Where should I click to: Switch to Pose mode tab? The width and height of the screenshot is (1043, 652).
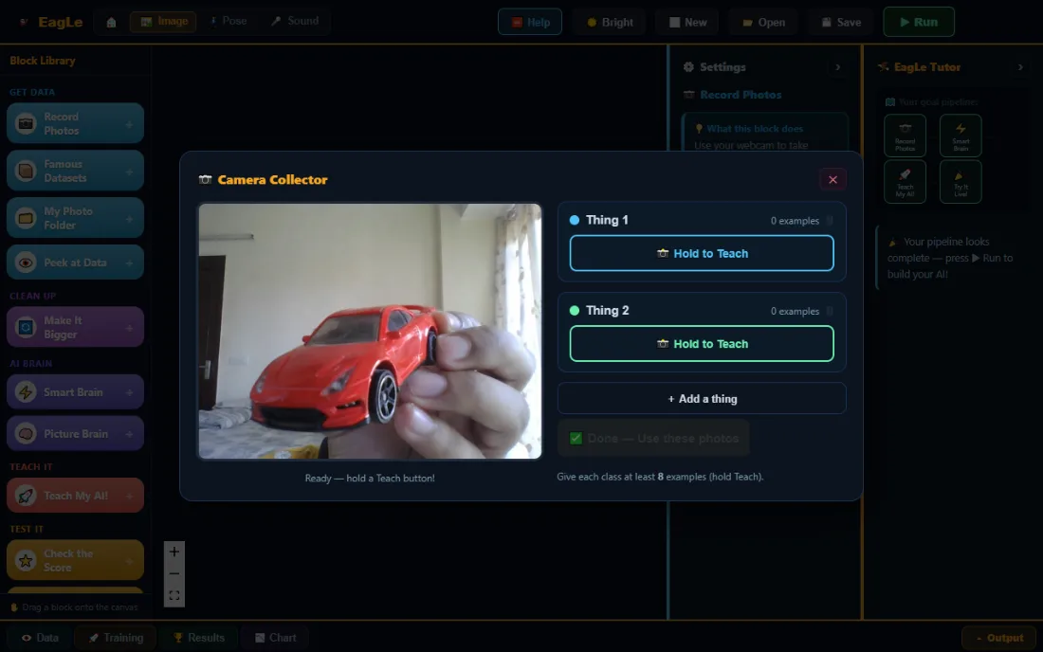pyautogui.click(x=229, y=21)
